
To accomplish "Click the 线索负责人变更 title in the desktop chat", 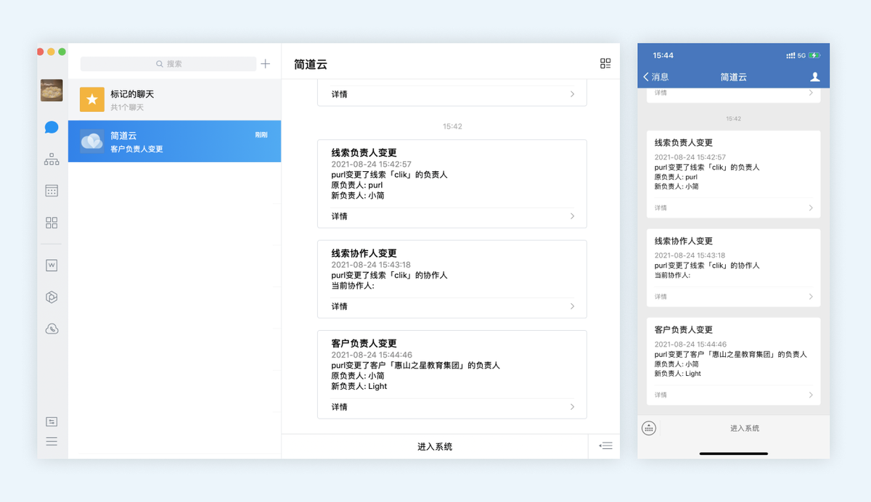I will click(364, 153).
